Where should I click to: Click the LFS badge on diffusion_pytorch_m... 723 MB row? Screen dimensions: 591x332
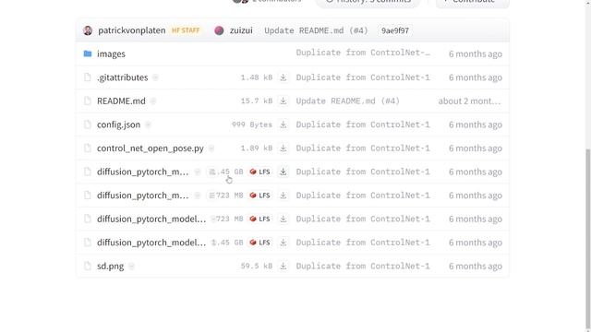(x=259, y=196)
